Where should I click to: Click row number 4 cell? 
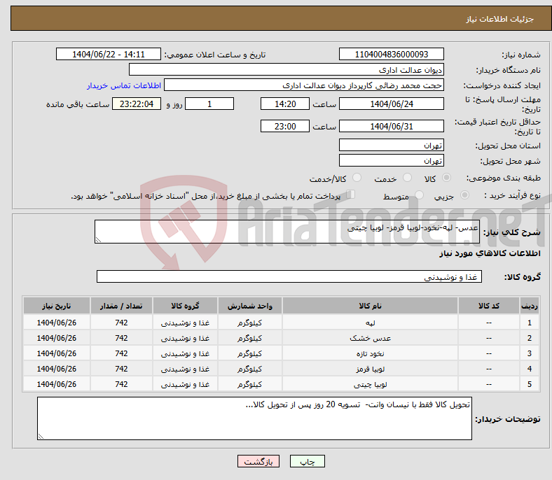pos(529,369)
